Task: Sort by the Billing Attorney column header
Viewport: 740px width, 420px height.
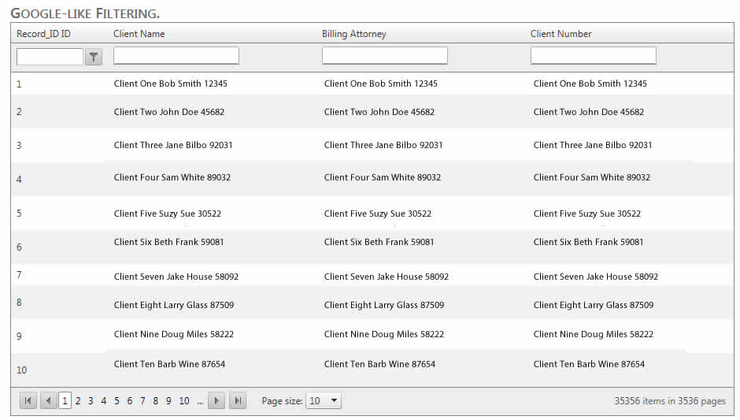Action: 354,34
